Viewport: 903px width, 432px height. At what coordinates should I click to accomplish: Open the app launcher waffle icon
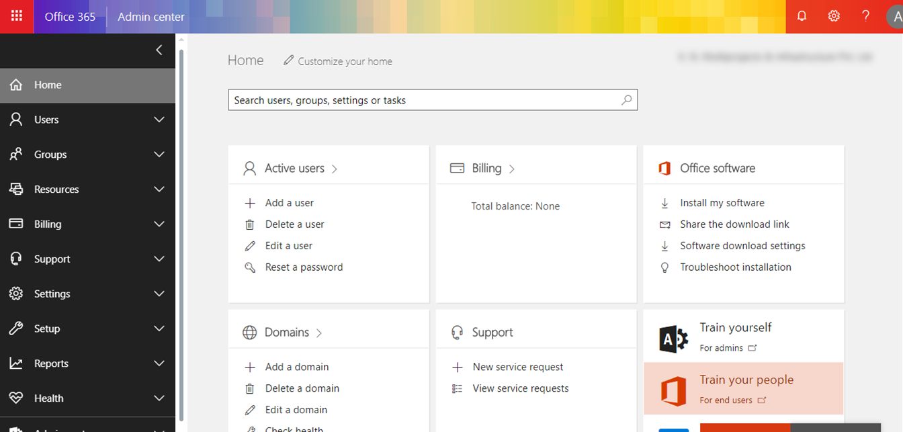(x=17, y=16)
